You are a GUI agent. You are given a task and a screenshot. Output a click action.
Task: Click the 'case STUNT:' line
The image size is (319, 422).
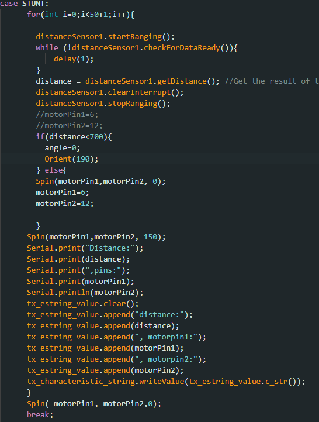click(24, 4)
